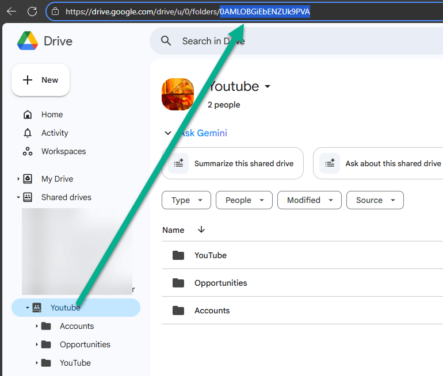Select the YouTube folder row name
The height and width of the screenshot is (376, 443).
pyautogui.click(x=211, y=255)
